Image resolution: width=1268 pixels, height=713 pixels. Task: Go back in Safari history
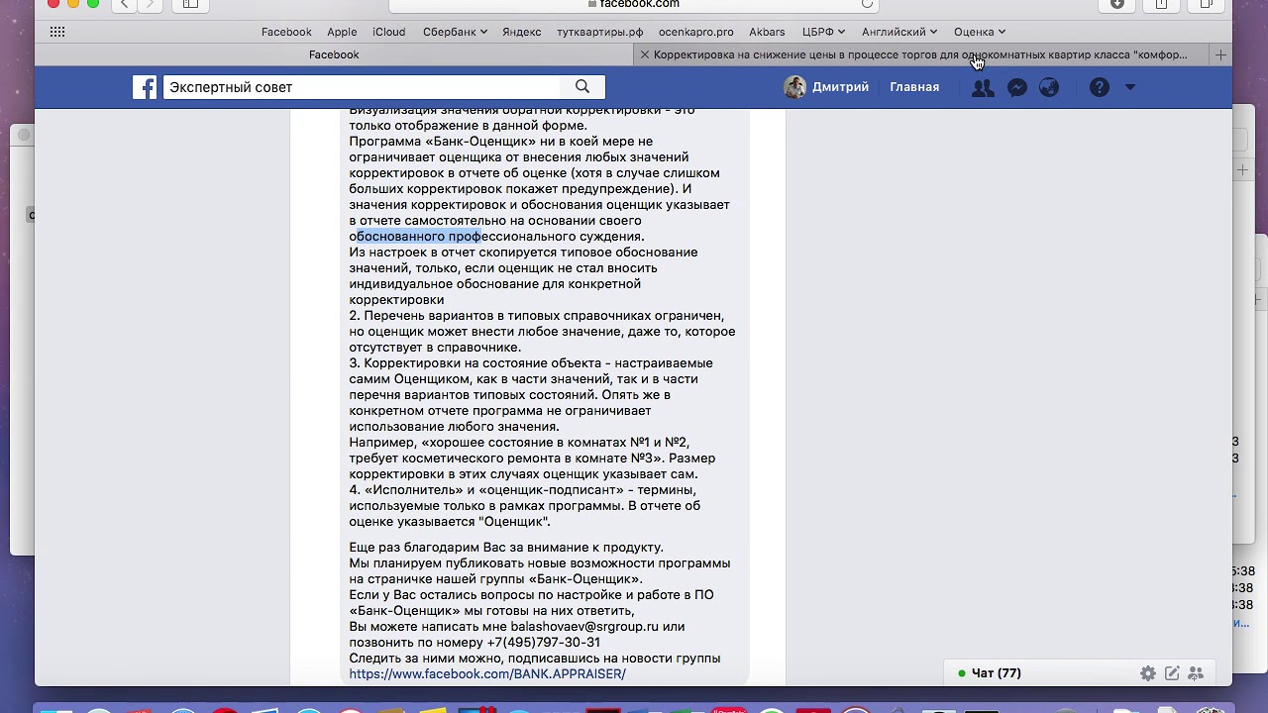pos(124,4)
